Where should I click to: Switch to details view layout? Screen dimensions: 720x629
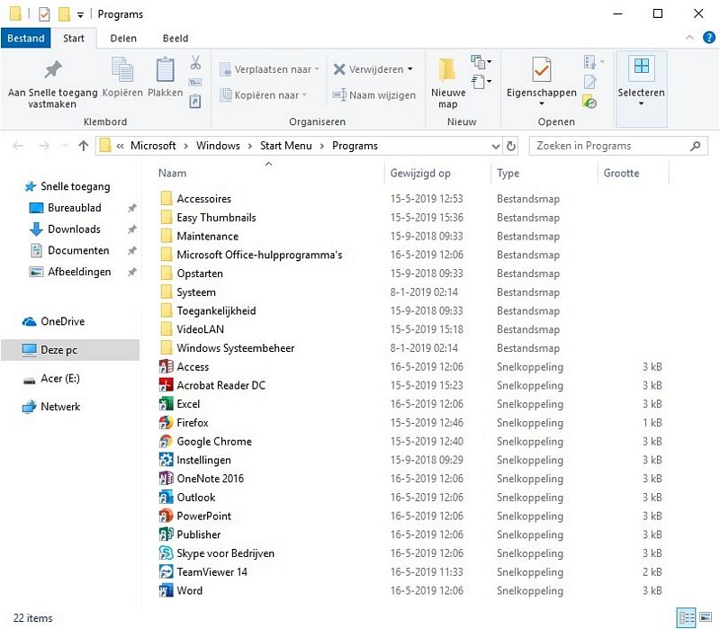pyautogui.click(x=687, y=617)
